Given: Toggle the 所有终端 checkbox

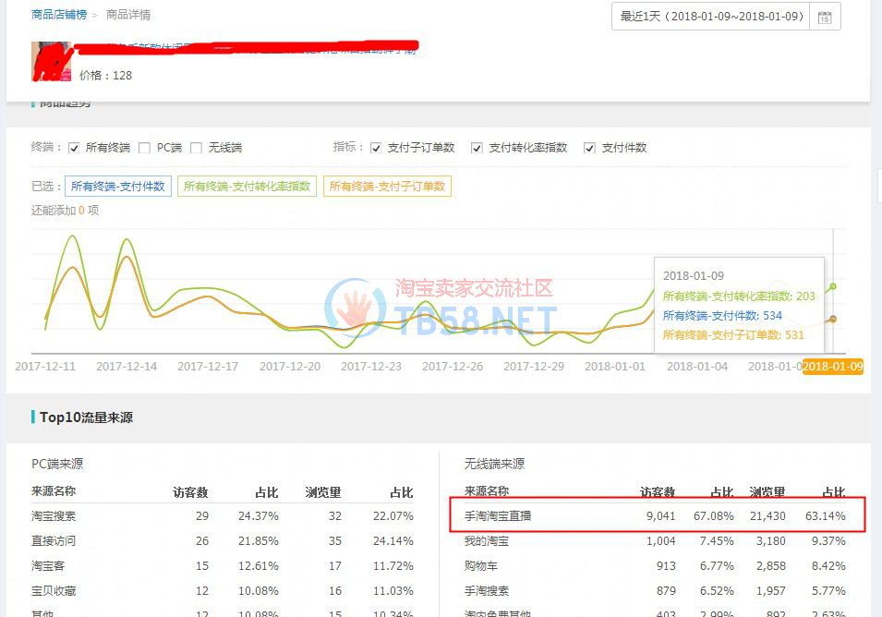Looking at the screenshot, I should 74,148.
